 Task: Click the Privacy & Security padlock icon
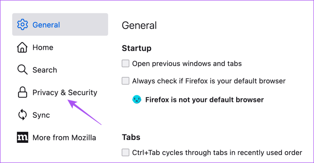(x=22, y=93)
